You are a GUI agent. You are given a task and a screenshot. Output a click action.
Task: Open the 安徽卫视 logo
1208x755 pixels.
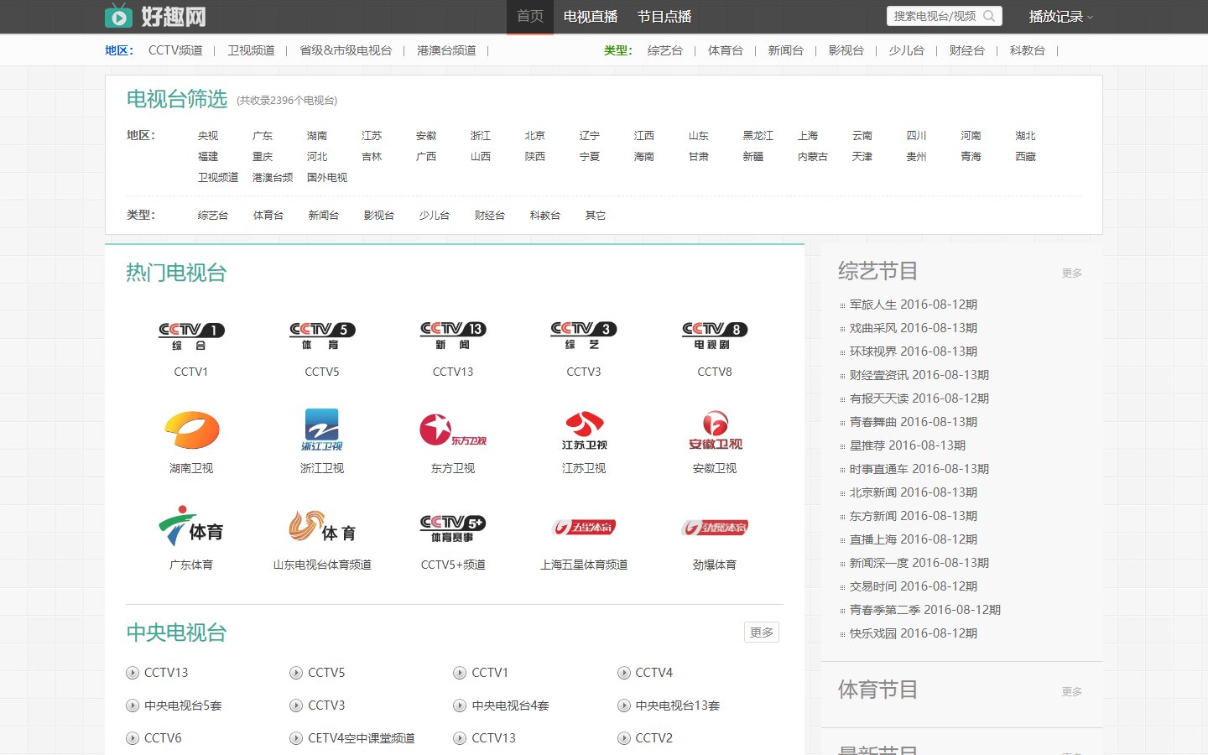click(715, 430)
